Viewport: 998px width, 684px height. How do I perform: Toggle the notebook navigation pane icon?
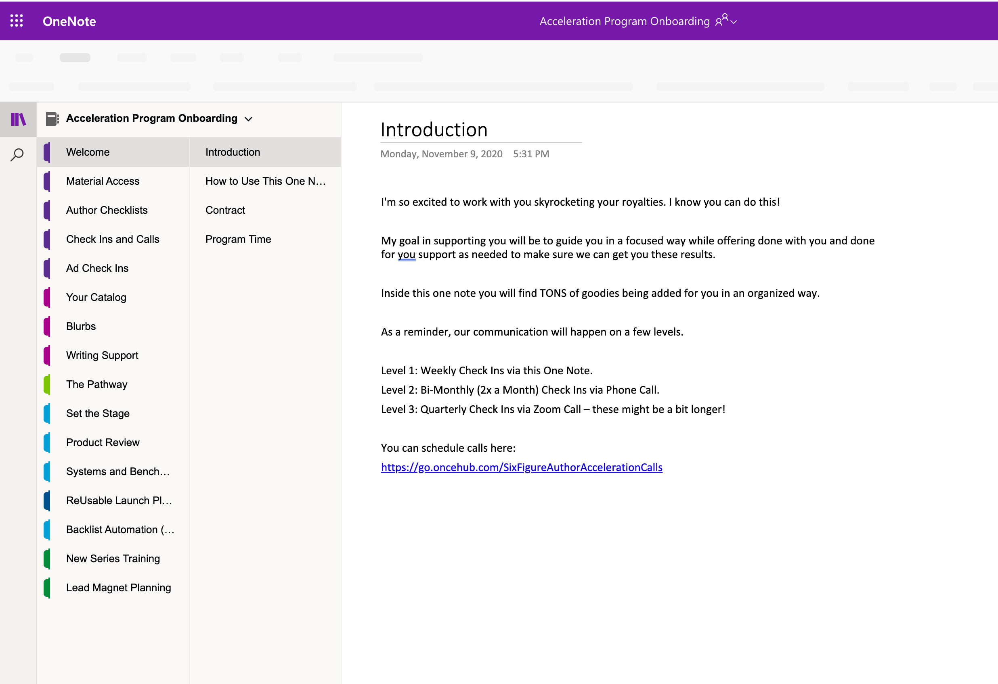click(18, 119)
